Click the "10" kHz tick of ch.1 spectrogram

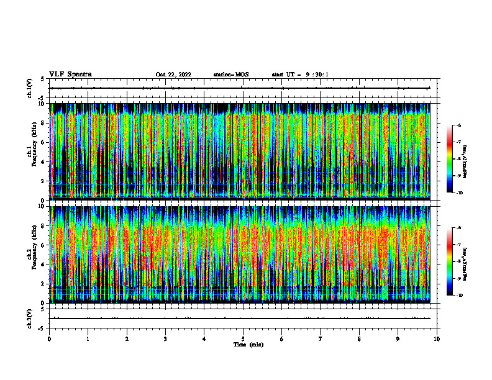pos(43,104)
